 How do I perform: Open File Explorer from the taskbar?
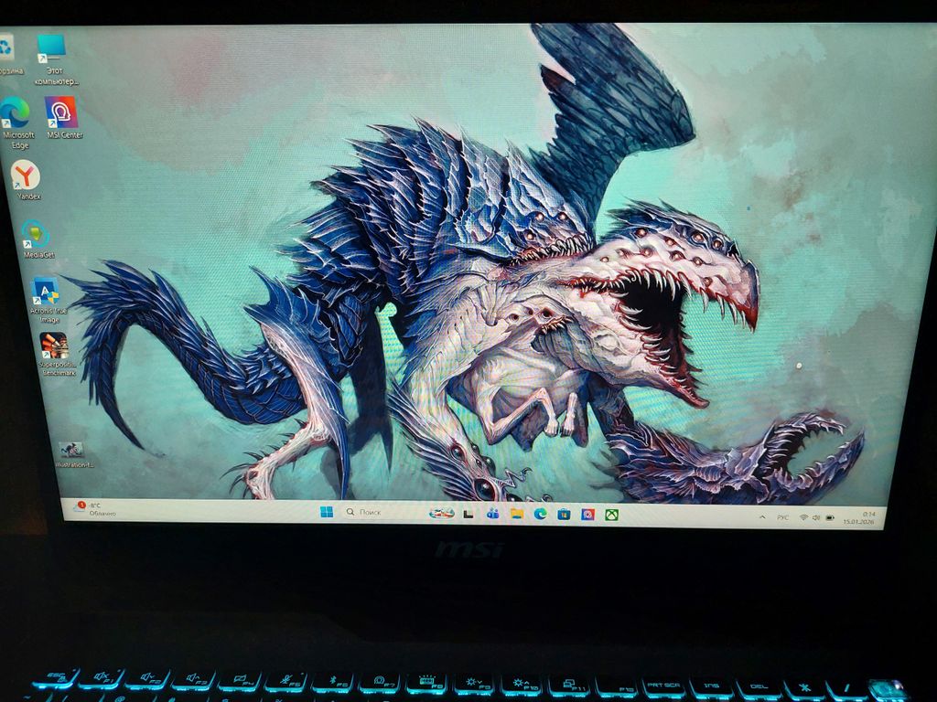tap(517, 514)
